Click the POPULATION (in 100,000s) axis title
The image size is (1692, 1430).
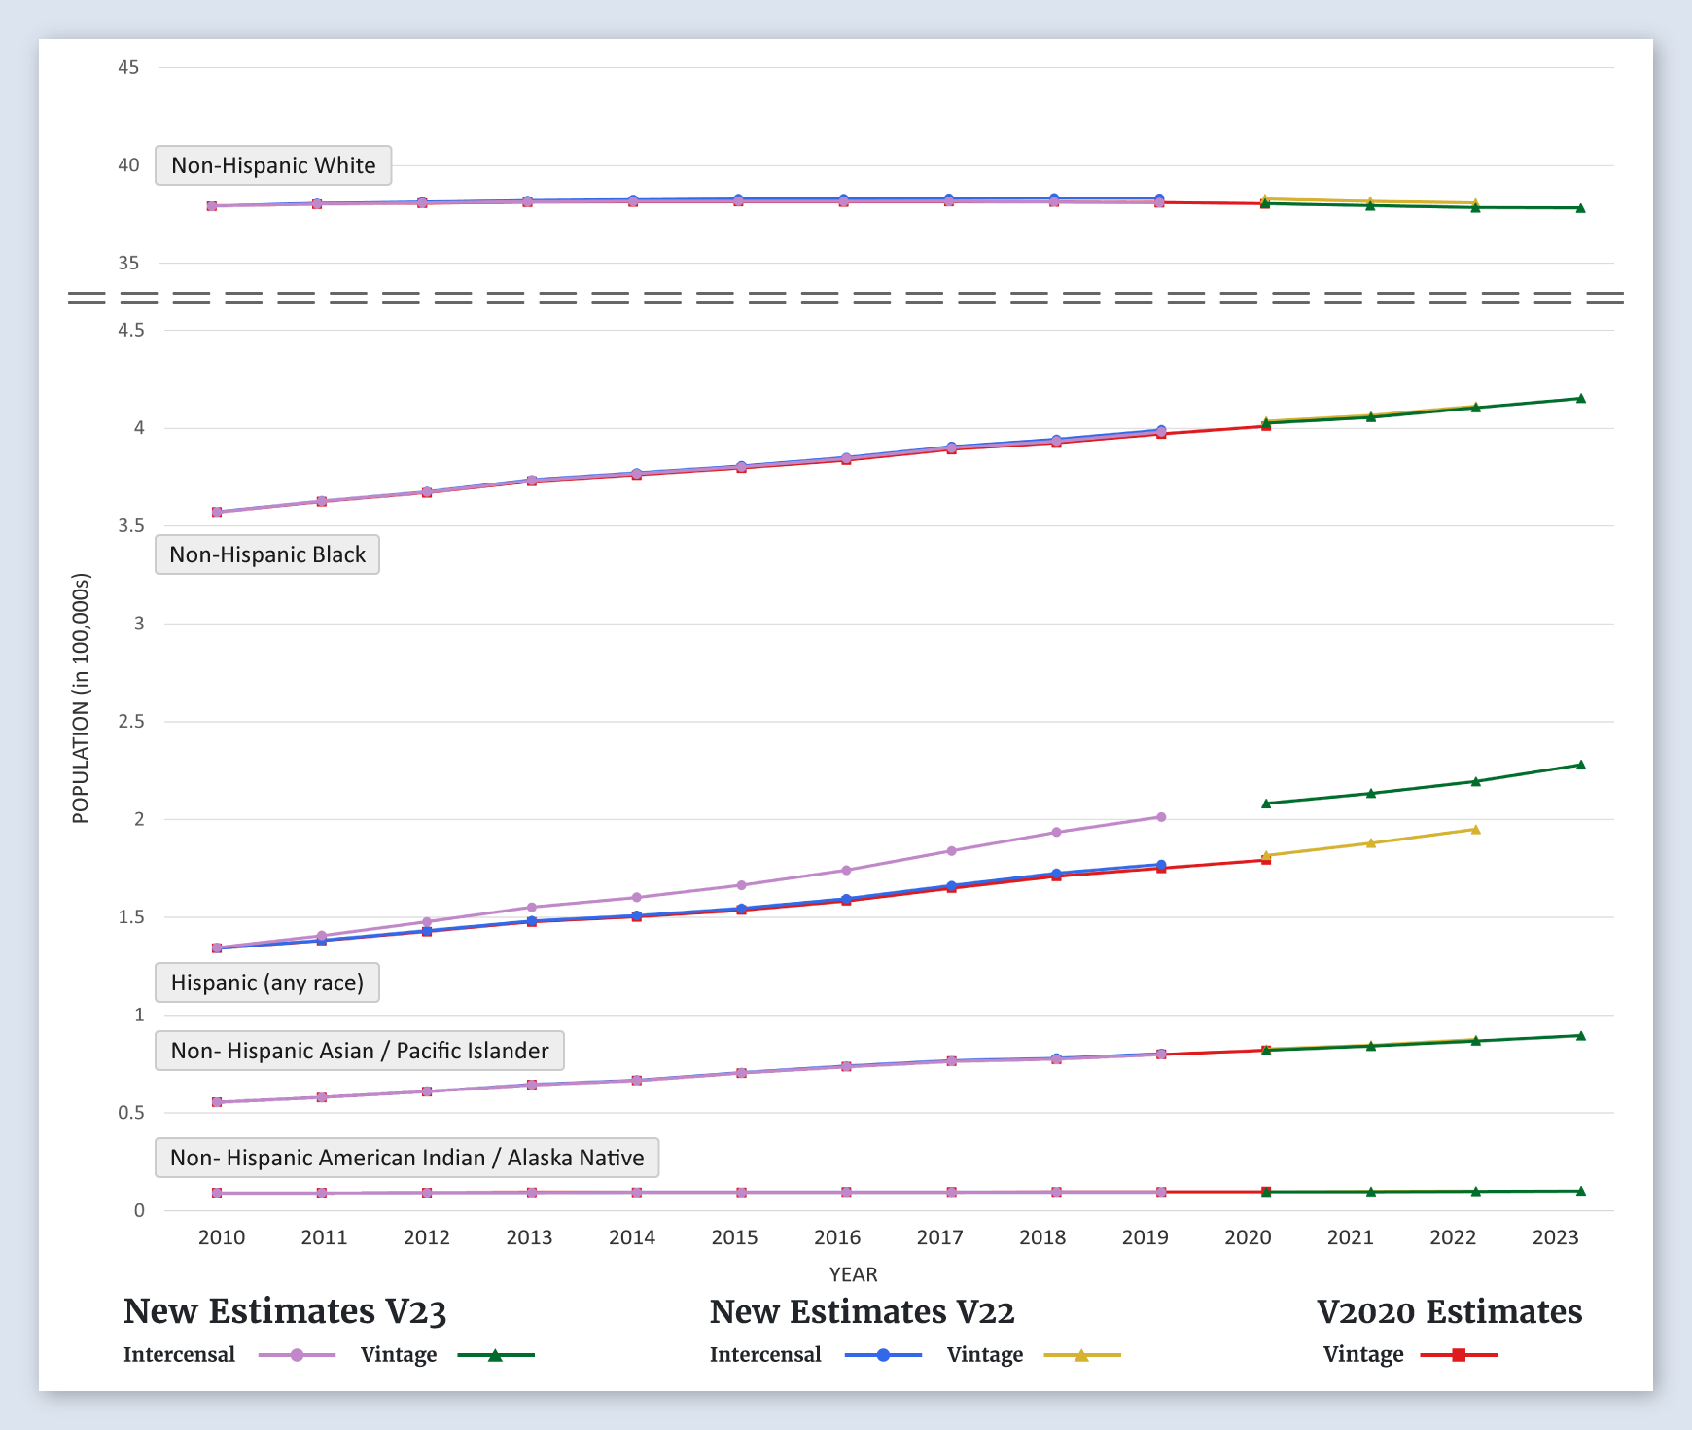pos(81,698)
